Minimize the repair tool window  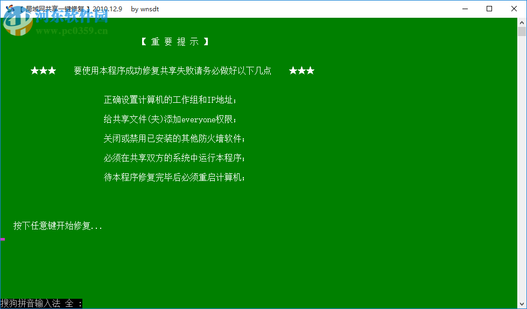[465, 9]
